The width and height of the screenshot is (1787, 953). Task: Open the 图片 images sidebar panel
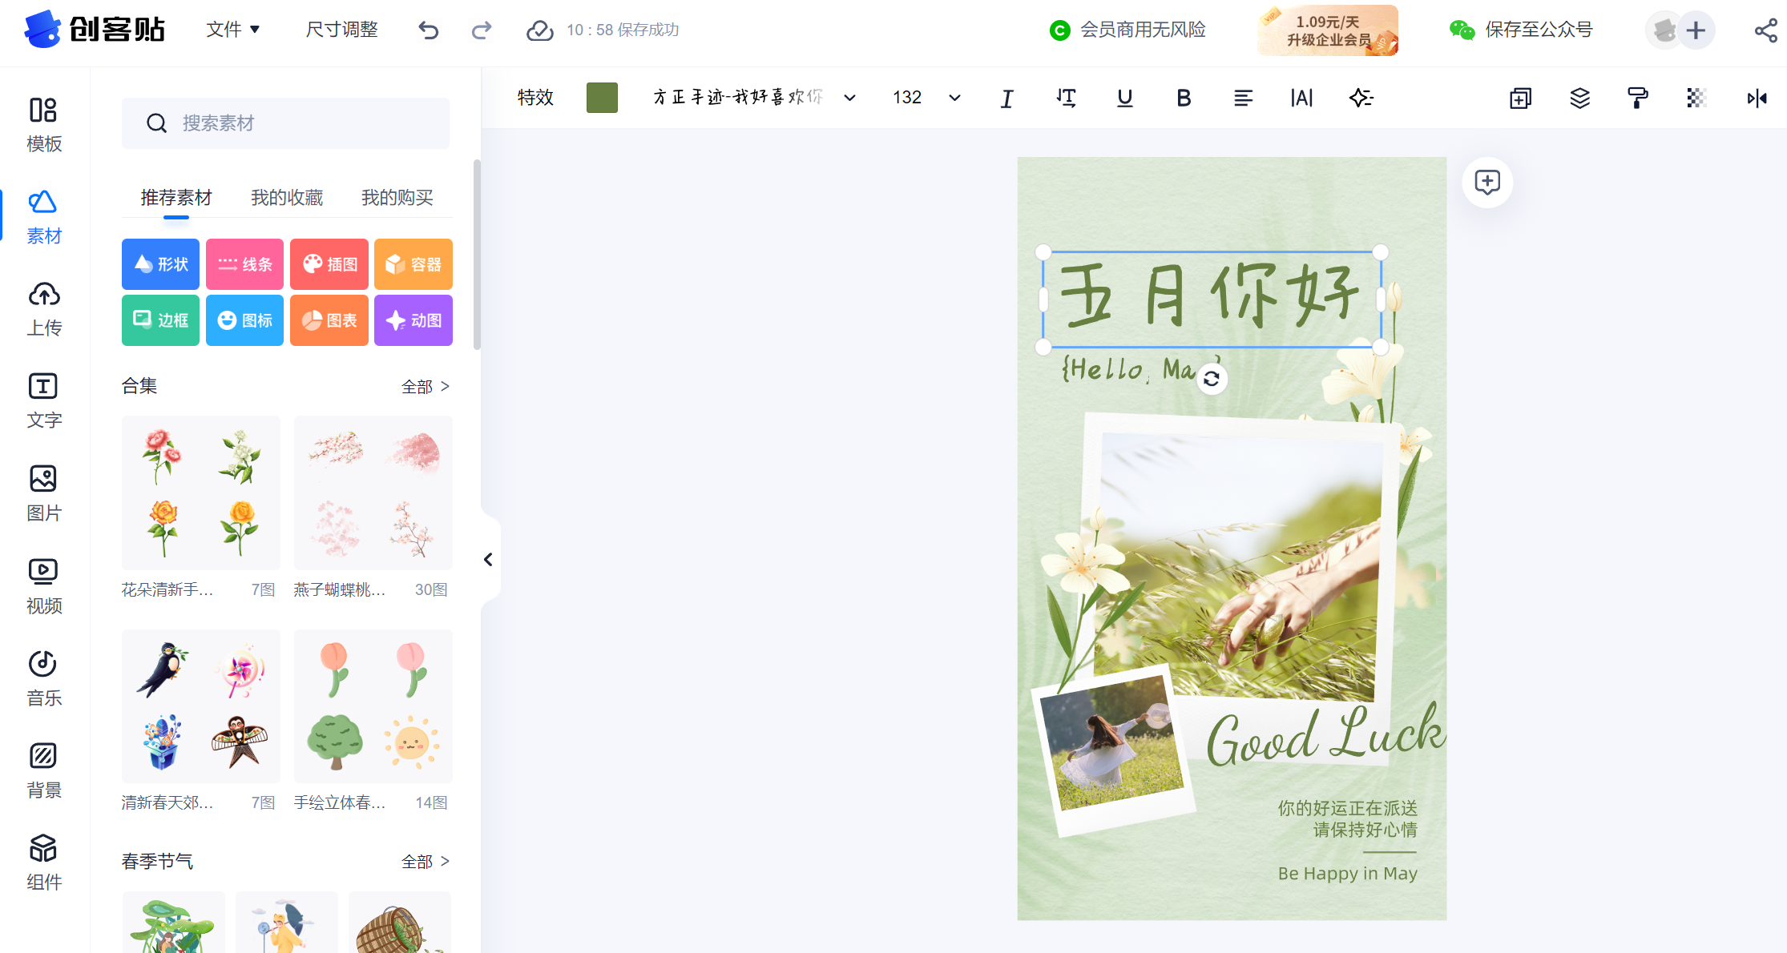pos(44,493)
